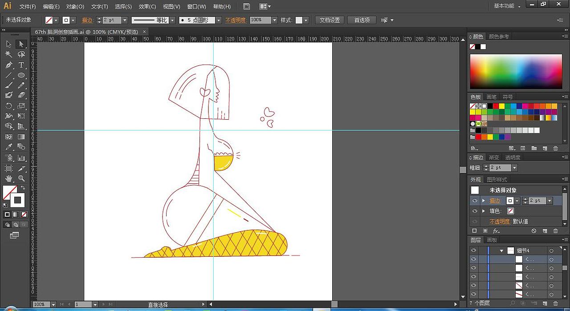Expand 填色 row in Appearance panel
The image size is (570, 311).
484,211
